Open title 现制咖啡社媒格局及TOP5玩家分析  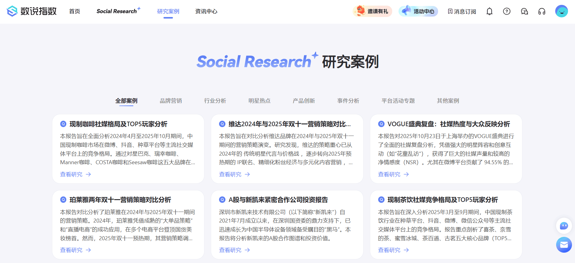pyautogui.click(x=119, y=124)
